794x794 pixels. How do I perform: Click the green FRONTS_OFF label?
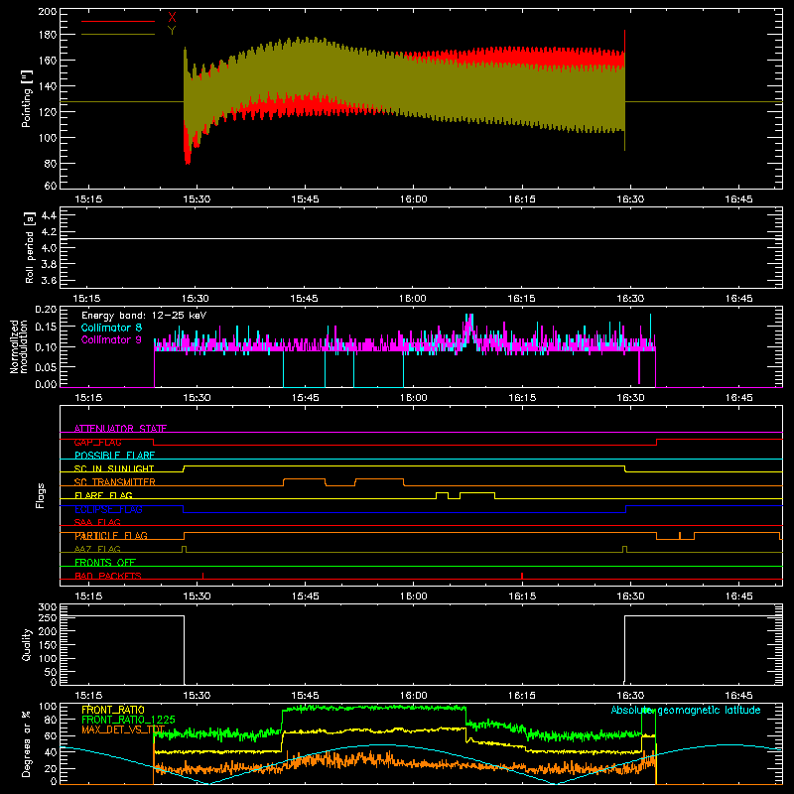coord(105,563)
